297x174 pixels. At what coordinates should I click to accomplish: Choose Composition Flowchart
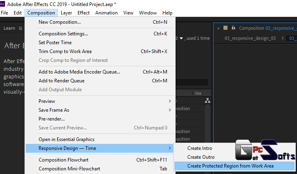[100, 160]
